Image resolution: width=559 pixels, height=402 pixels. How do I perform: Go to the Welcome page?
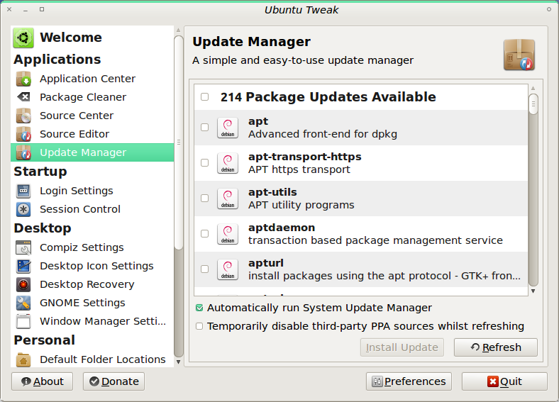tap(92, 38)
